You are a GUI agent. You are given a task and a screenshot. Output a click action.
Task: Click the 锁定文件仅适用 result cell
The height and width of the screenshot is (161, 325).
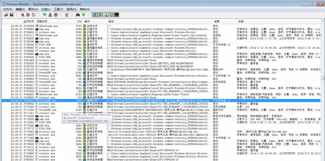223,116
